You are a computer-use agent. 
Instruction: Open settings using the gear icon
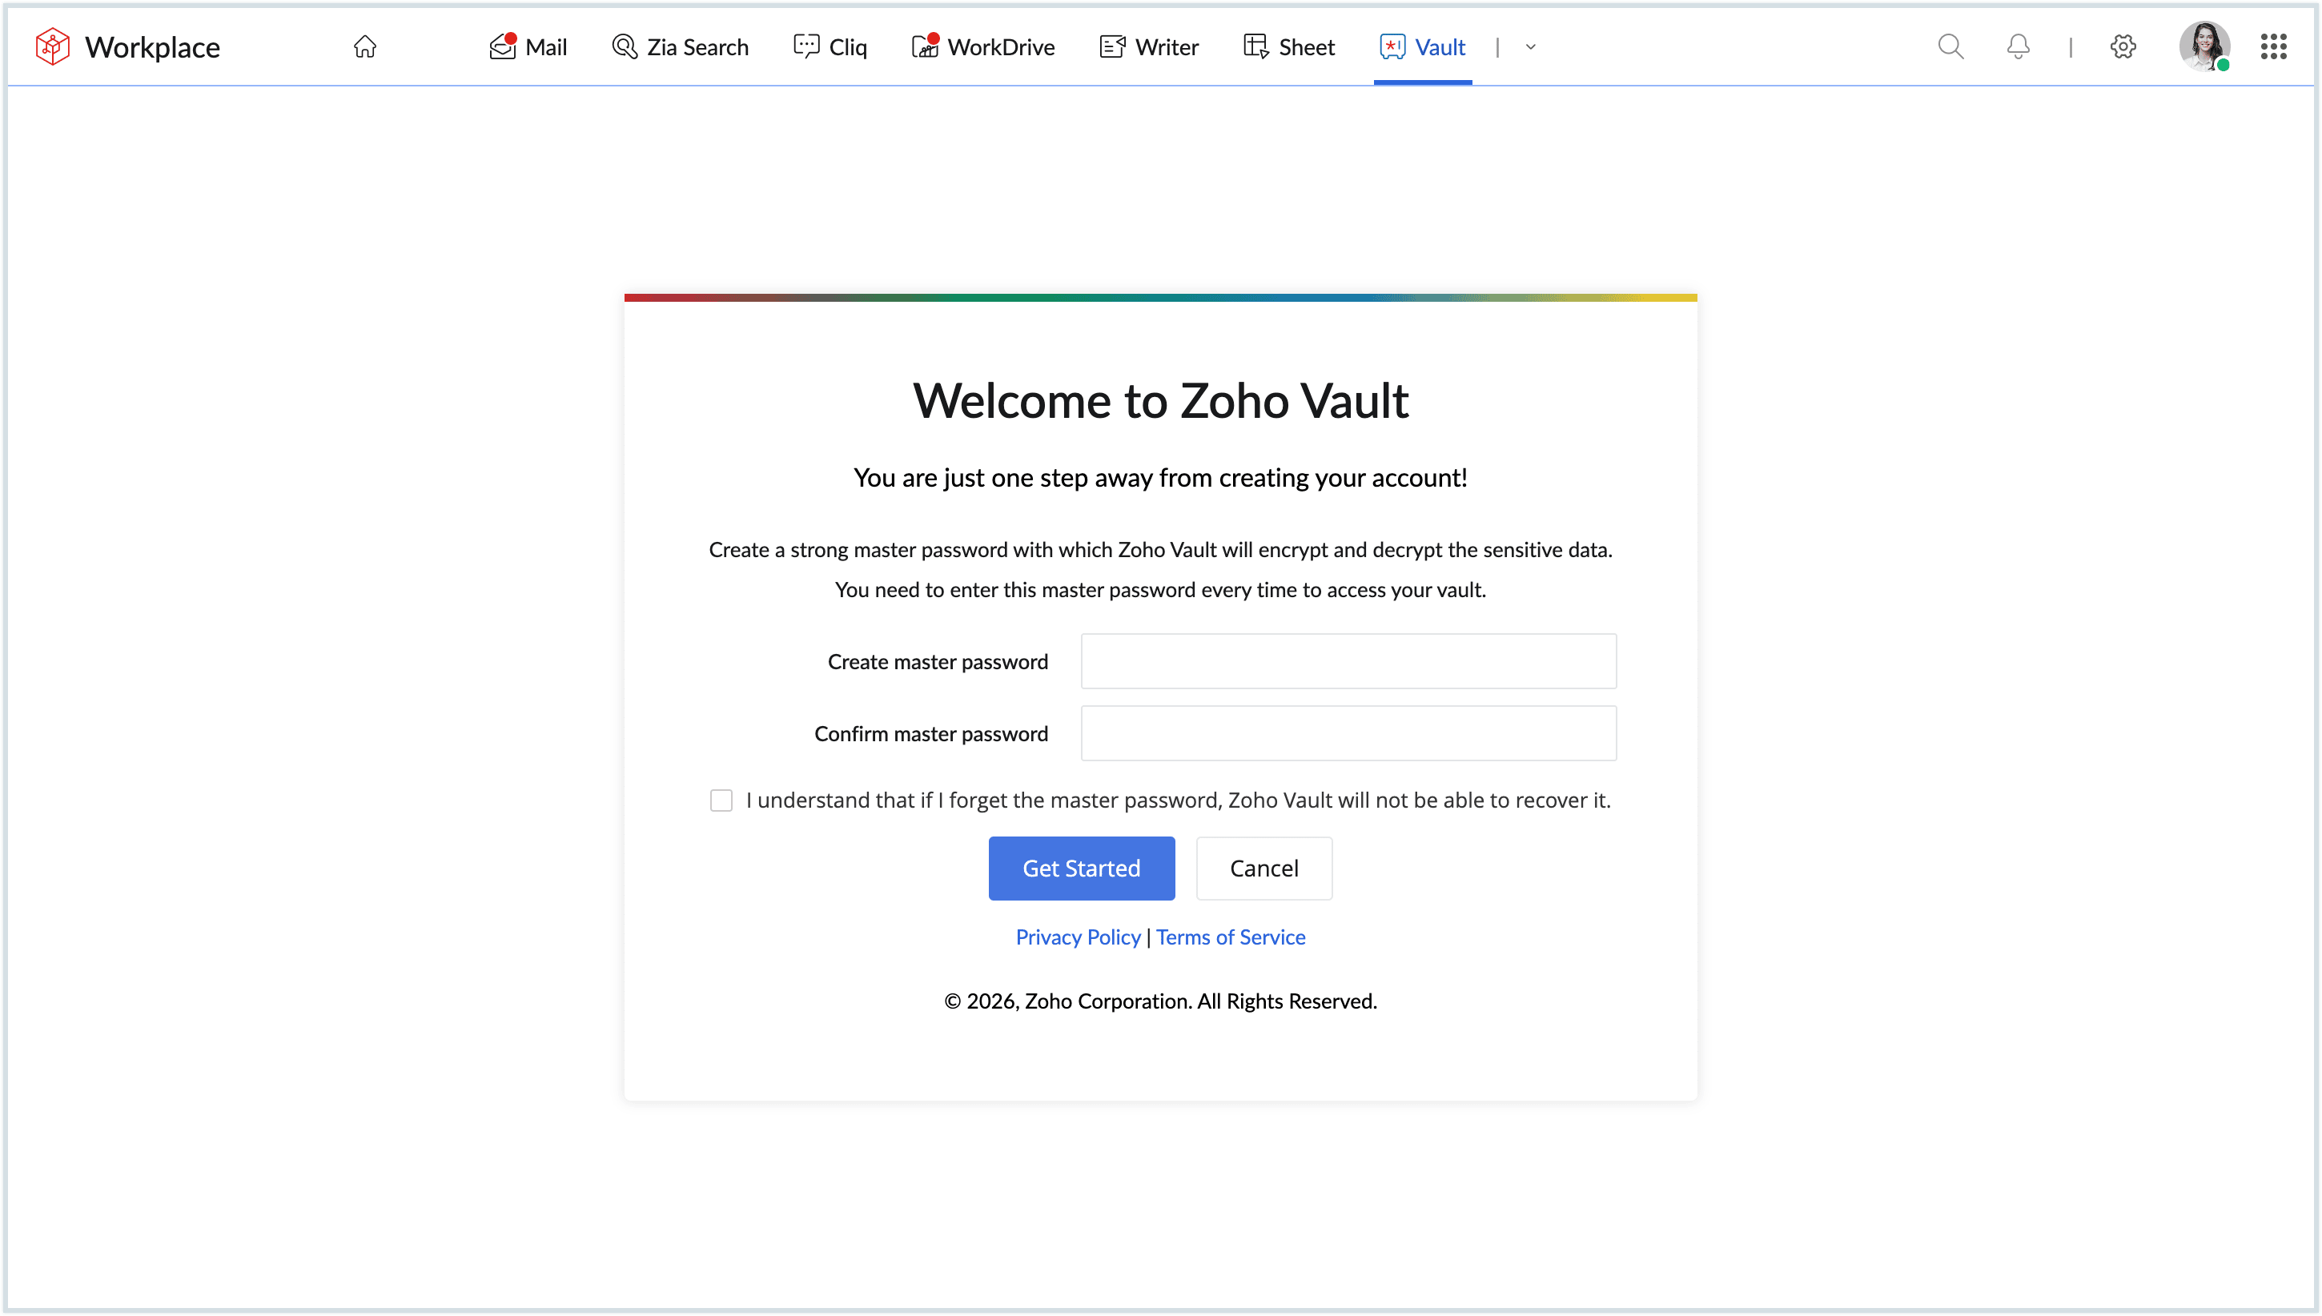click(2123, 46)
